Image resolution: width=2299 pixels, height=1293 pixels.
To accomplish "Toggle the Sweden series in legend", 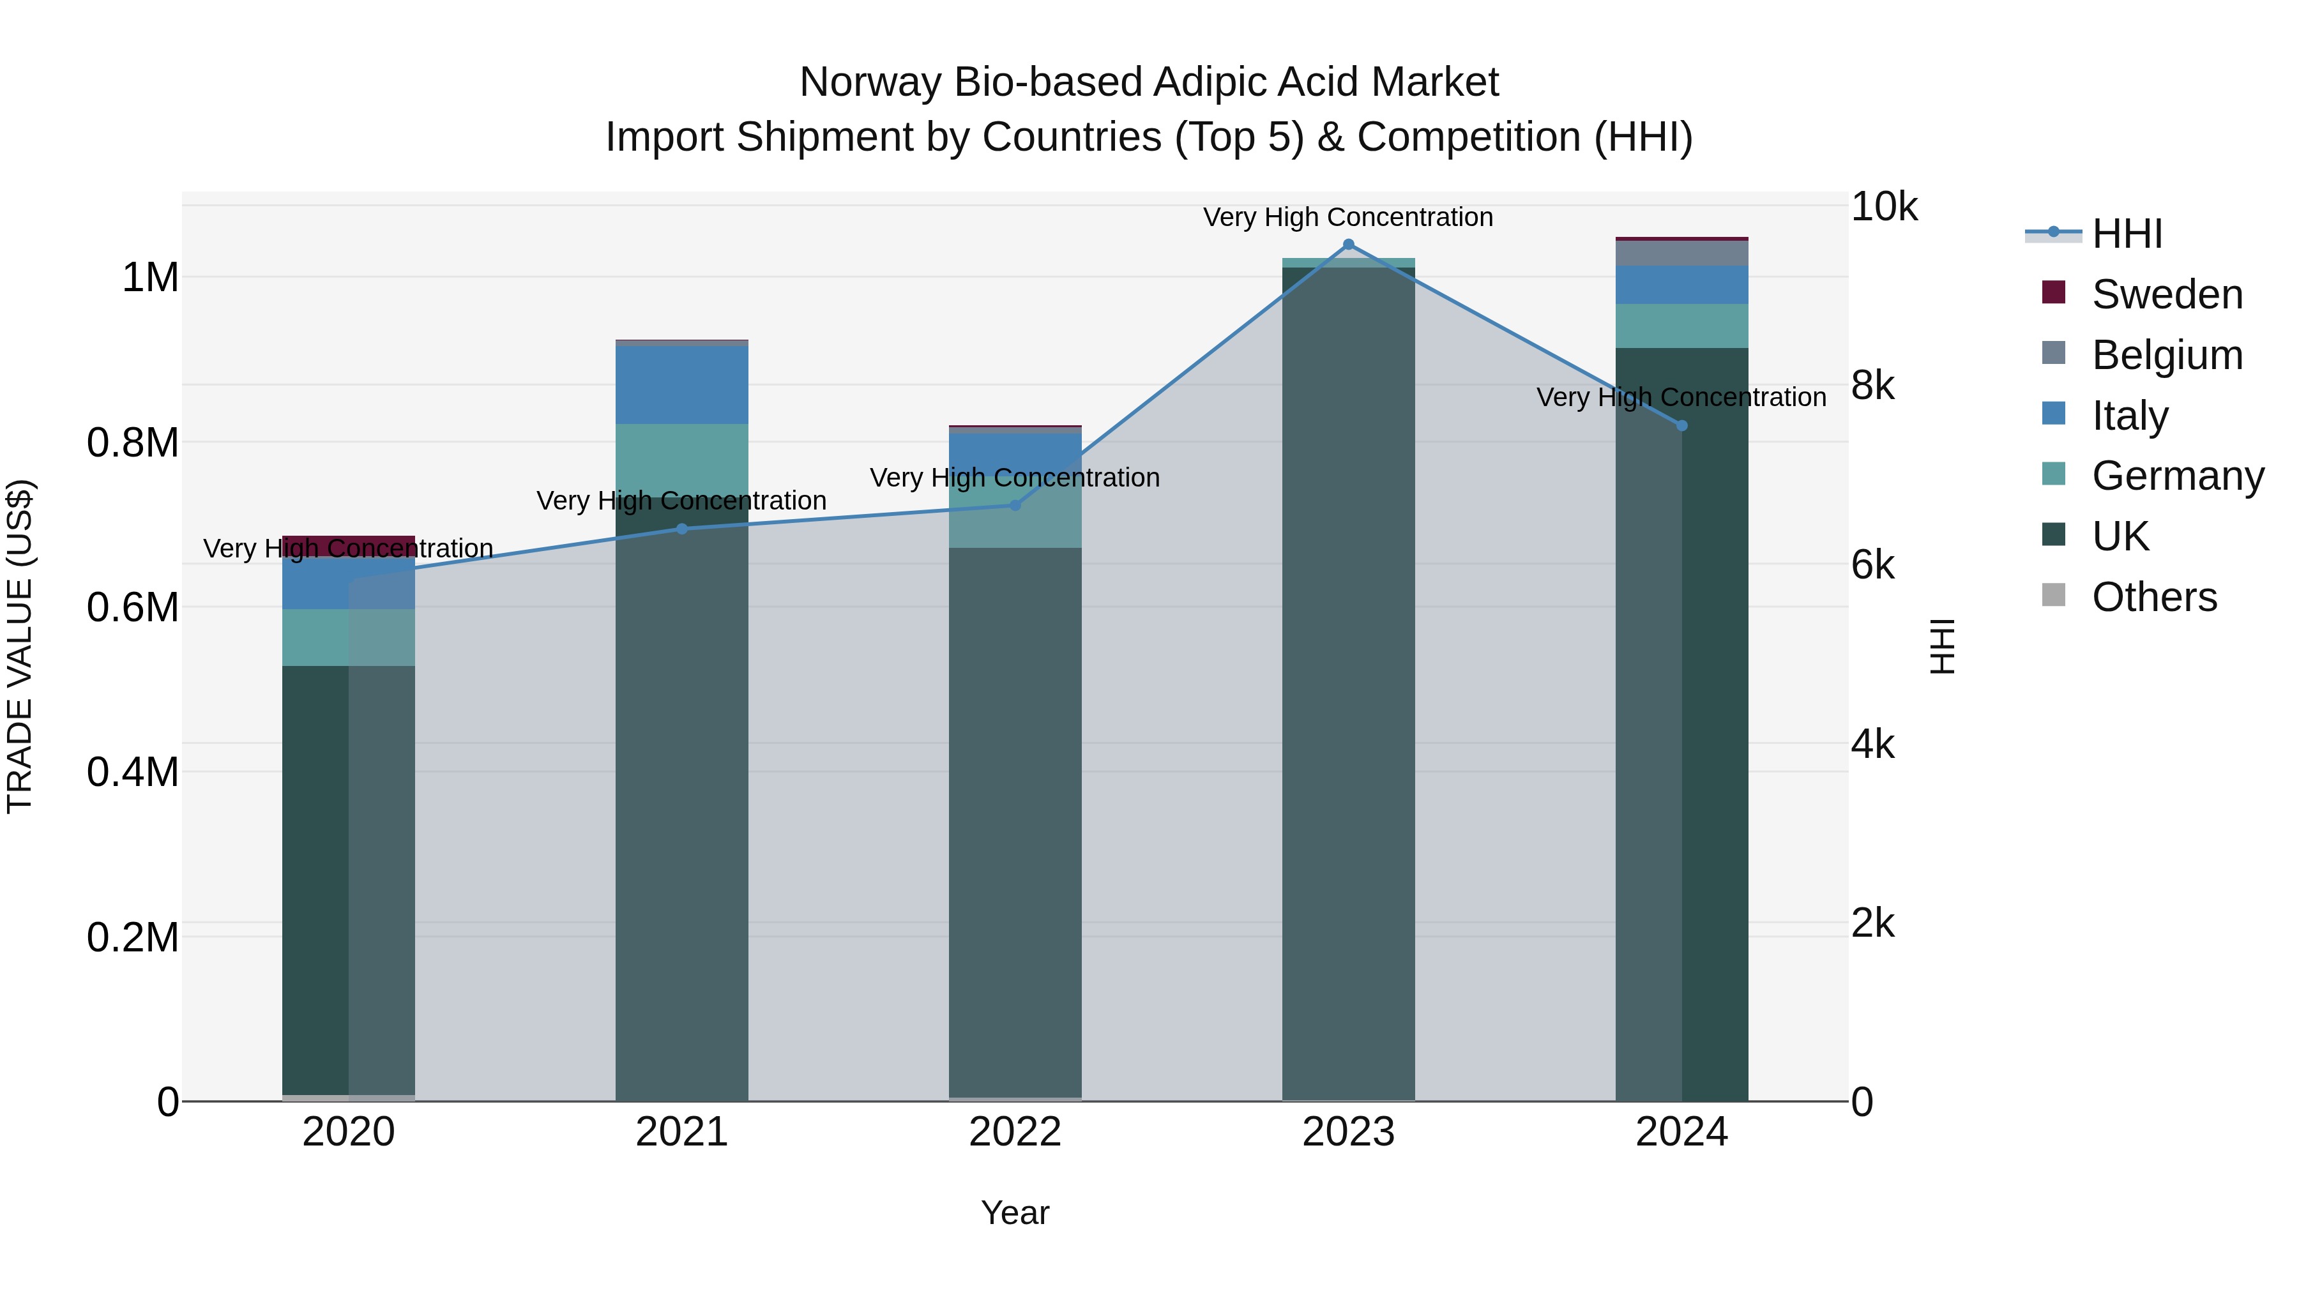I will (2142, 294).
